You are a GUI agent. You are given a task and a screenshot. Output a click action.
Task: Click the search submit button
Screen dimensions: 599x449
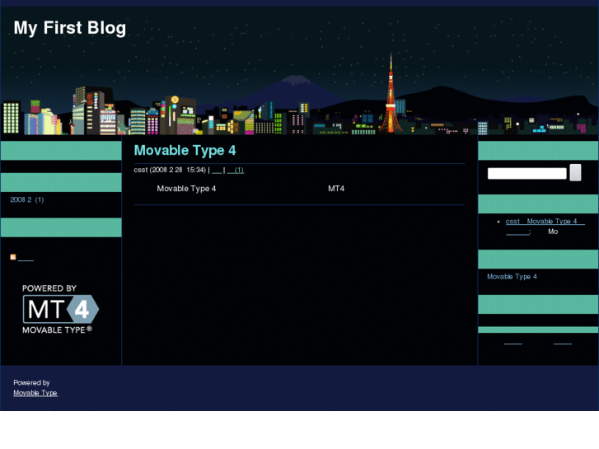tap(575, 172)
